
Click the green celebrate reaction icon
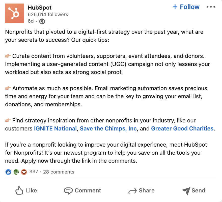click(16, 172)
